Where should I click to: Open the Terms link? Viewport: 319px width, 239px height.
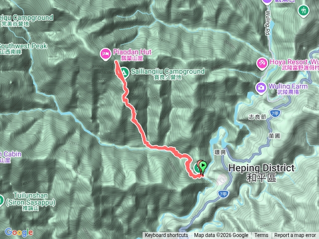[x=261, y=235]
